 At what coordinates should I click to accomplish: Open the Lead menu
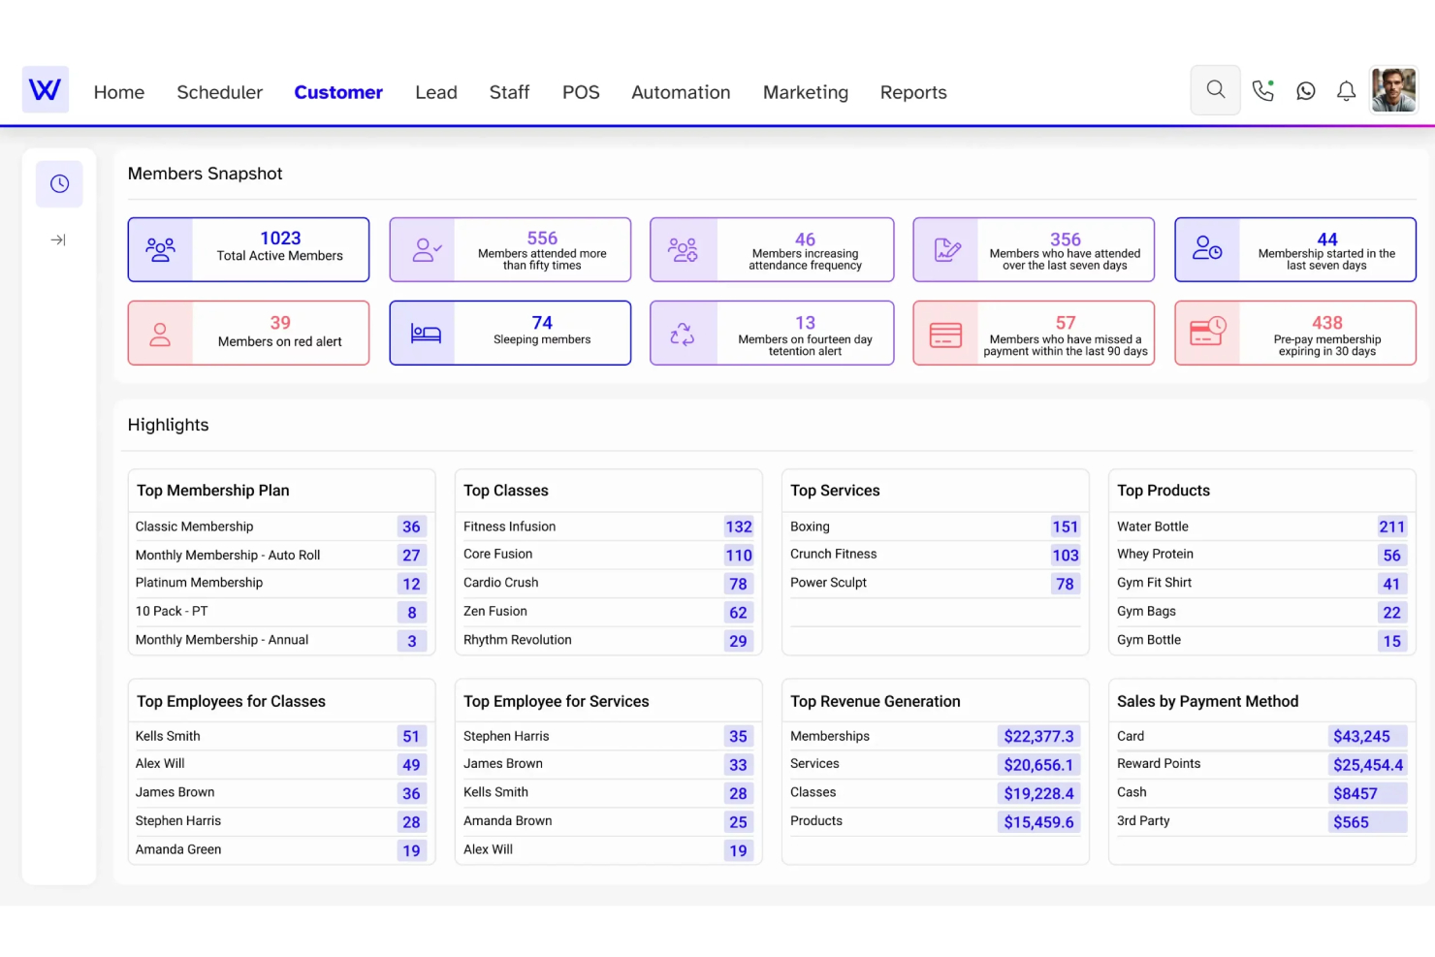click(436, 92)
